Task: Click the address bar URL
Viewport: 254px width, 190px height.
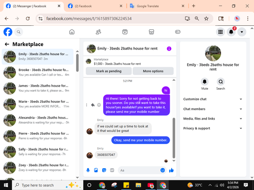Action: (x=89, y=19)
